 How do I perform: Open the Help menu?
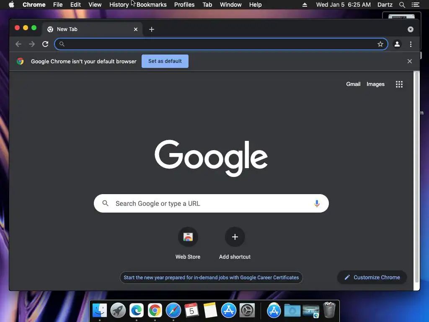255,5
